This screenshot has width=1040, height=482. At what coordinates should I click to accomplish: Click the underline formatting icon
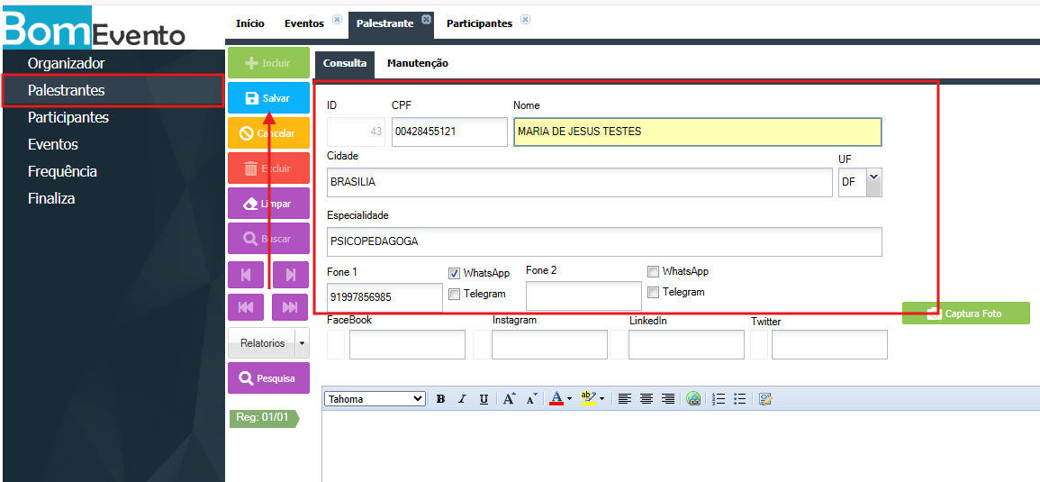(484, 399)
